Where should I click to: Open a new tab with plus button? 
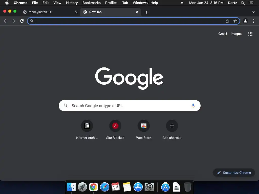point(146,12)
